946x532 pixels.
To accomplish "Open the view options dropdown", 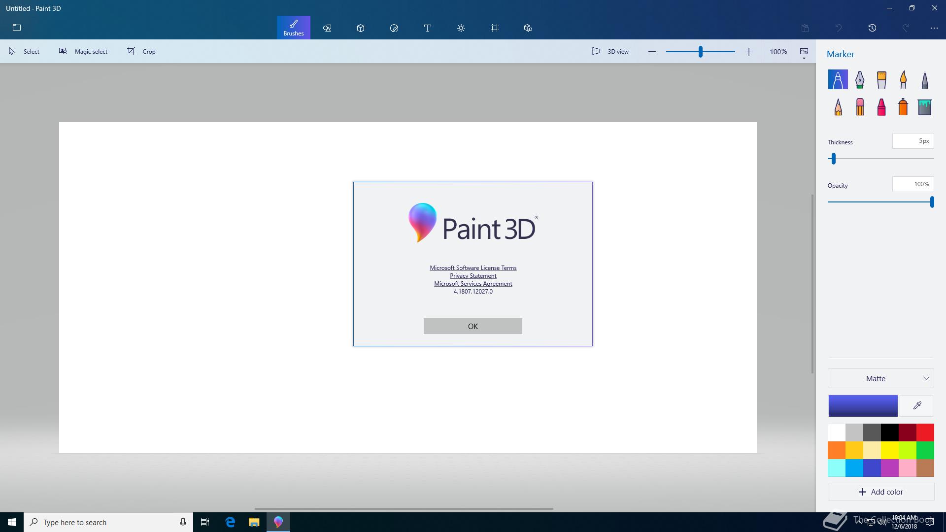I will click(x=804, y=52).
